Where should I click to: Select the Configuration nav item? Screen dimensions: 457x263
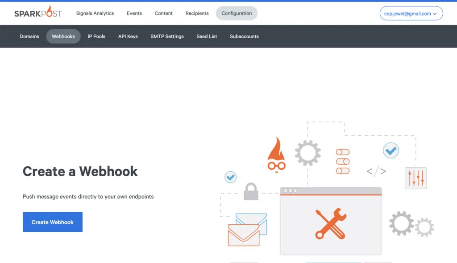(x=237, y=13)
